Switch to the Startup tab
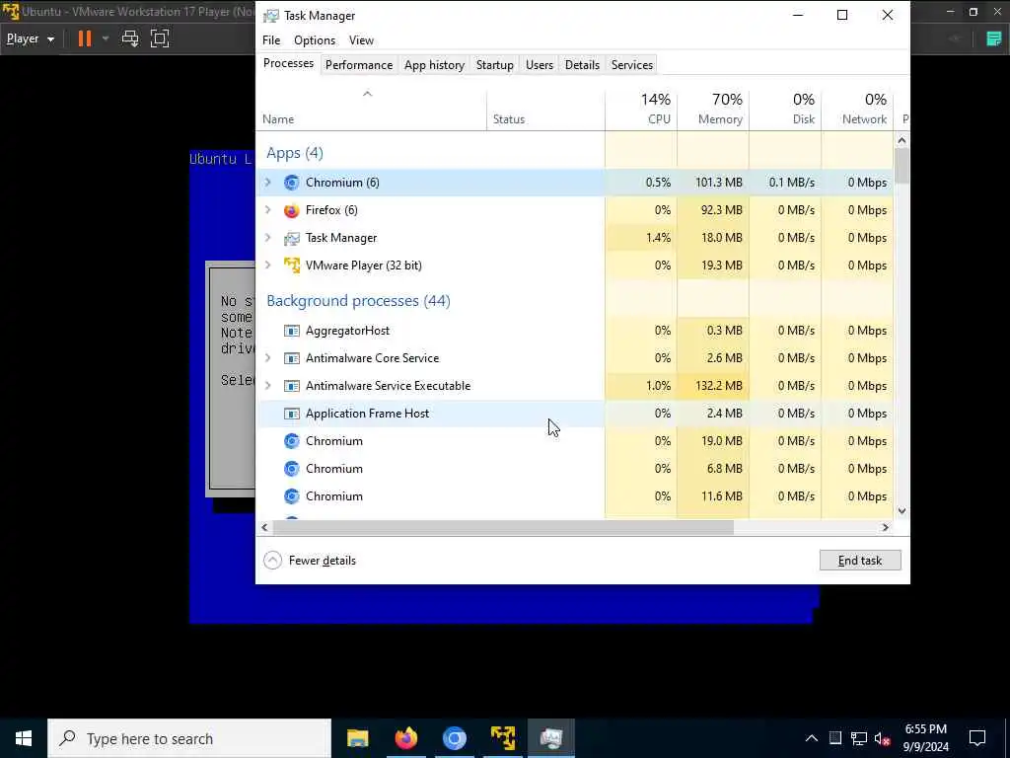Screen dimensions: 1010x758 [495, 65]
